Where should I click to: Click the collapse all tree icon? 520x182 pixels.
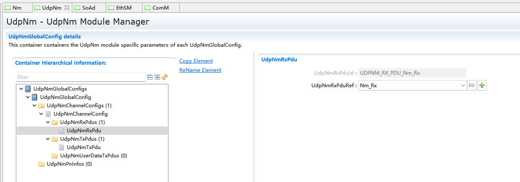tap(150, 77)
